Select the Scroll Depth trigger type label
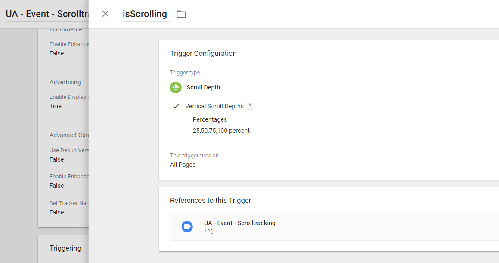The width and height of the screenshot is (499, 263). 203,87
